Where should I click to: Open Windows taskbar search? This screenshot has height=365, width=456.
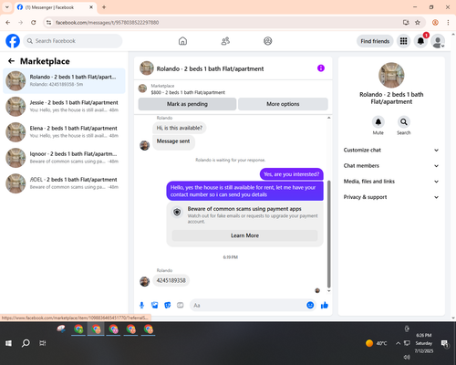click(26, 343)
